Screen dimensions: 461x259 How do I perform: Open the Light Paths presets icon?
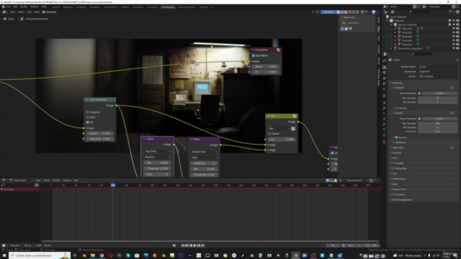click(452, 147)
